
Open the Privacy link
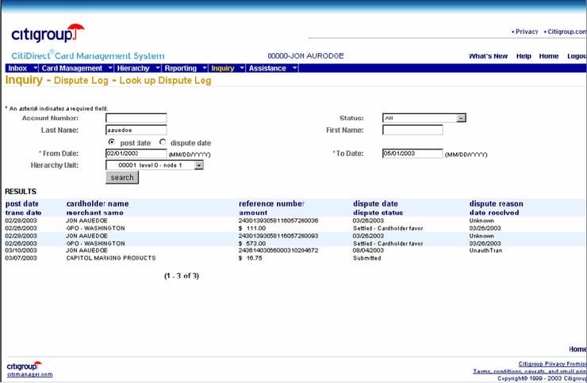tap(527, 32)
